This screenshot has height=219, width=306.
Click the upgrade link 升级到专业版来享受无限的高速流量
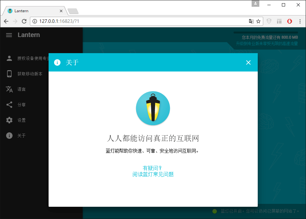click(267, 43)
